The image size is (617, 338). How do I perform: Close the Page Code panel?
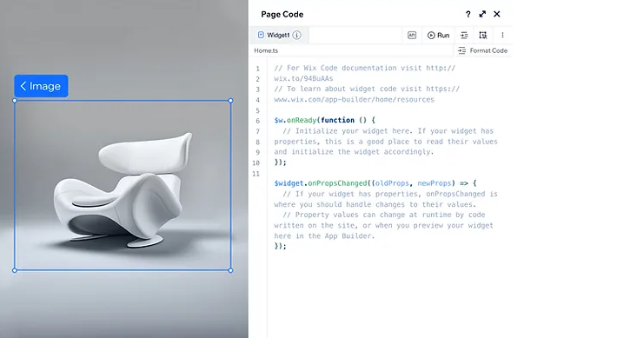pos(497,14)
